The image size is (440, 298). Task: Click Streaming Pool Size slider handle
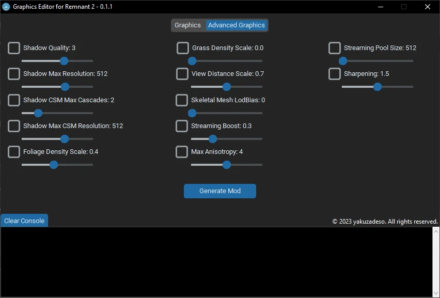coord(343,61)
